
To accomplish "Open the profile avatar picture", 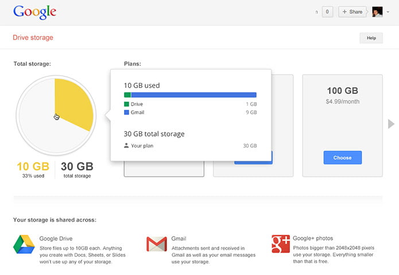I will pos(377,11).
